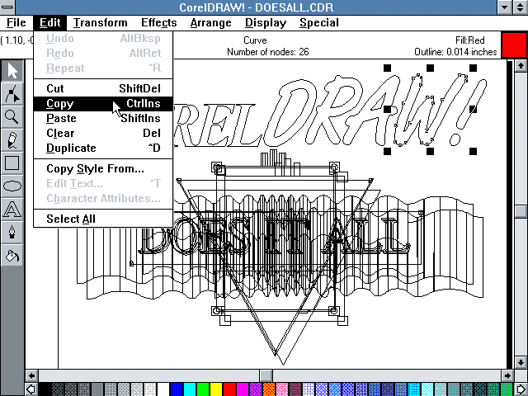Click the horizontal scrollbar left arrow
528x396 pixels.
click(31, 375)
